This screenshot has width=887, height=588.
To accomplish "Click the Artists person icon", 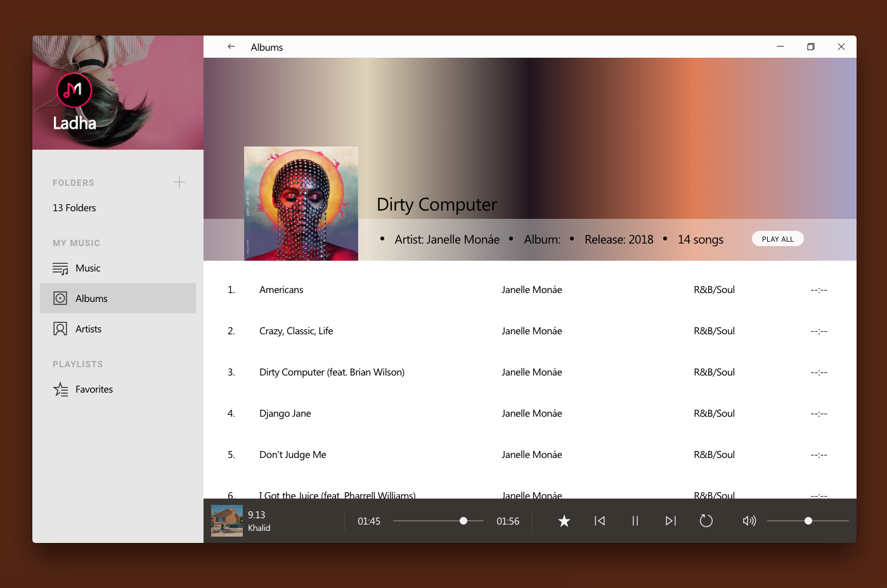I will click(60, 329).
